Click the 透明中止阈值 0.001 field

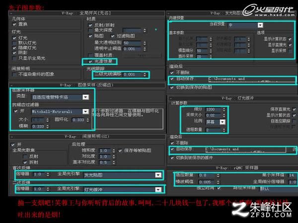click(x=132, y=49)
